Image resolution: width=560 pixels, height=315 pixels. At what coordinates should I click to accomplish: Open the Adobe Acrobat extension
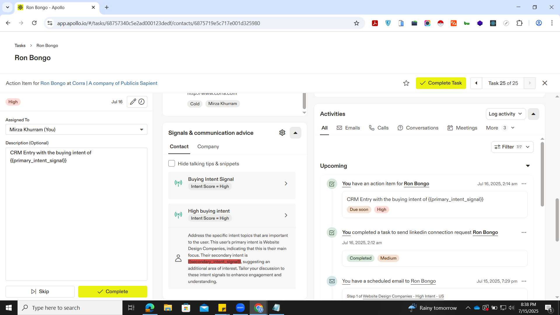[x=375, y=23]
